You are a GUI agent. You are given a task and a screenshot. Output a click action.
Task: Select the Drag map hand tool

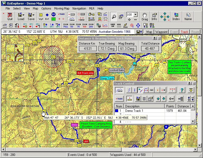tap(145, 16)
